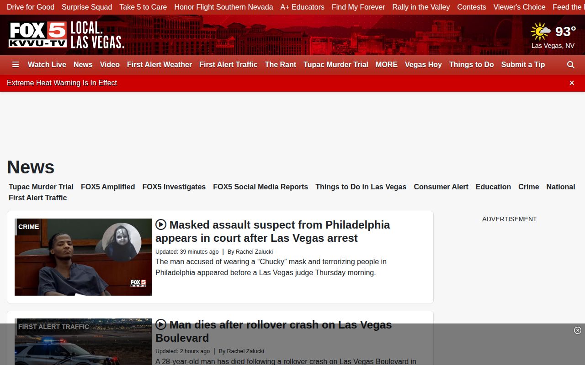Close the bottom overlay ad
This screenshot has width=585, height=365.
coord(578,330)
